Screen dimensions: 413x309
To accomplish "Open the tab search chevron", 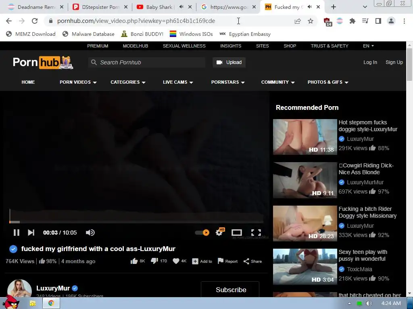I will [365, 7].
